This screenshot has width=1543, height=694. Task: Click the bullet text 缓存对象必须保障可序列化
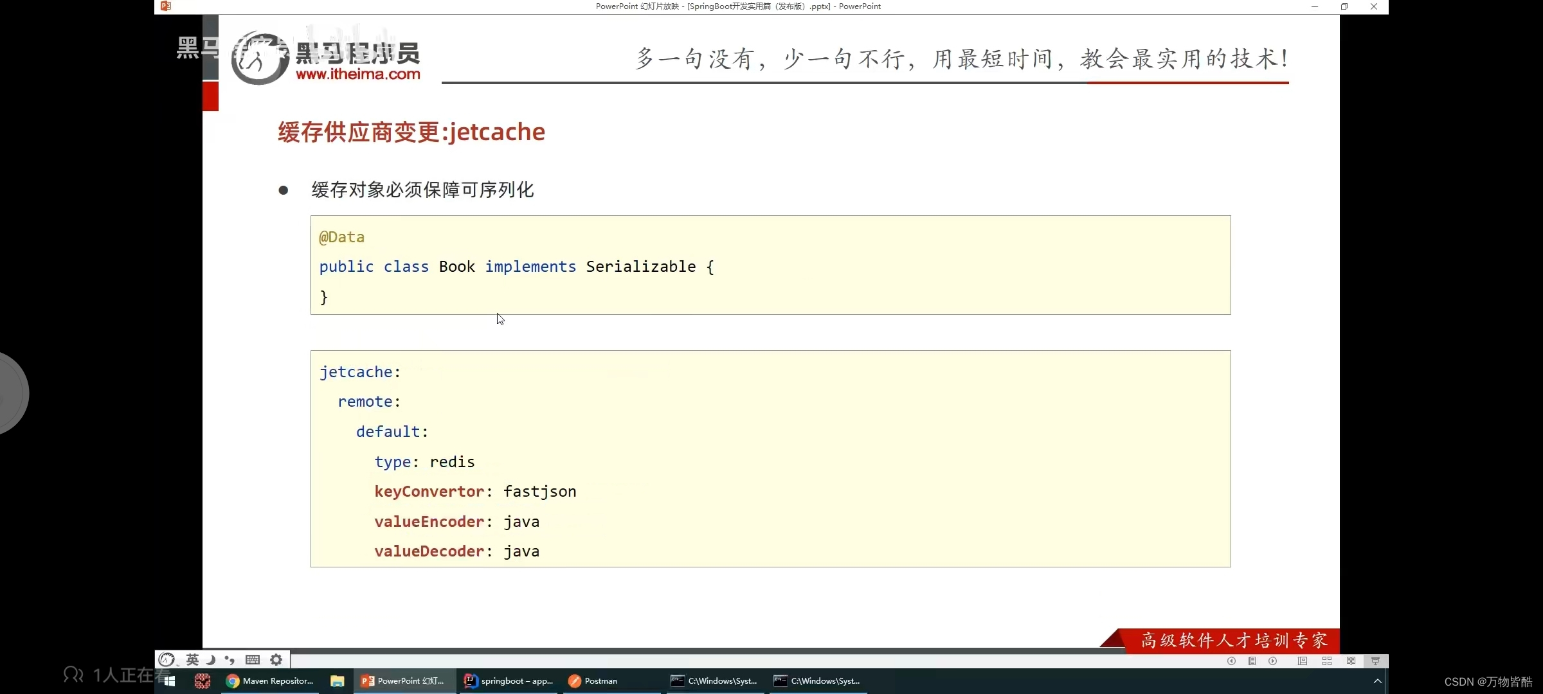422,190
